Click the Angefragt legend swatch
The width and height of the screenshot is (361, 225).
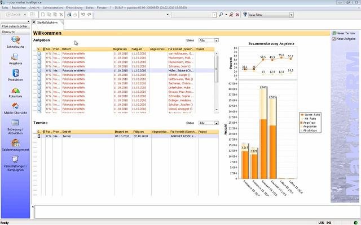click(x=302, y=123)
